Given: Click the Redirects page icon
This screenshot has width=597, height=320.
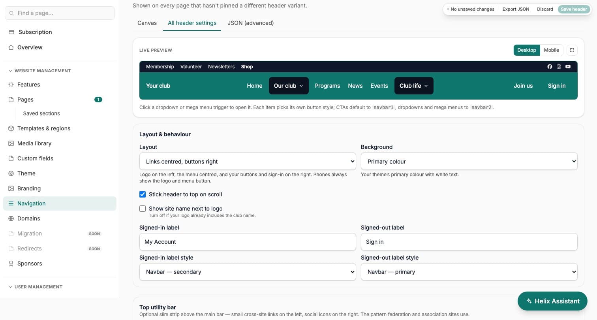Looking at the screenshot, I should [x=11, y=248].
